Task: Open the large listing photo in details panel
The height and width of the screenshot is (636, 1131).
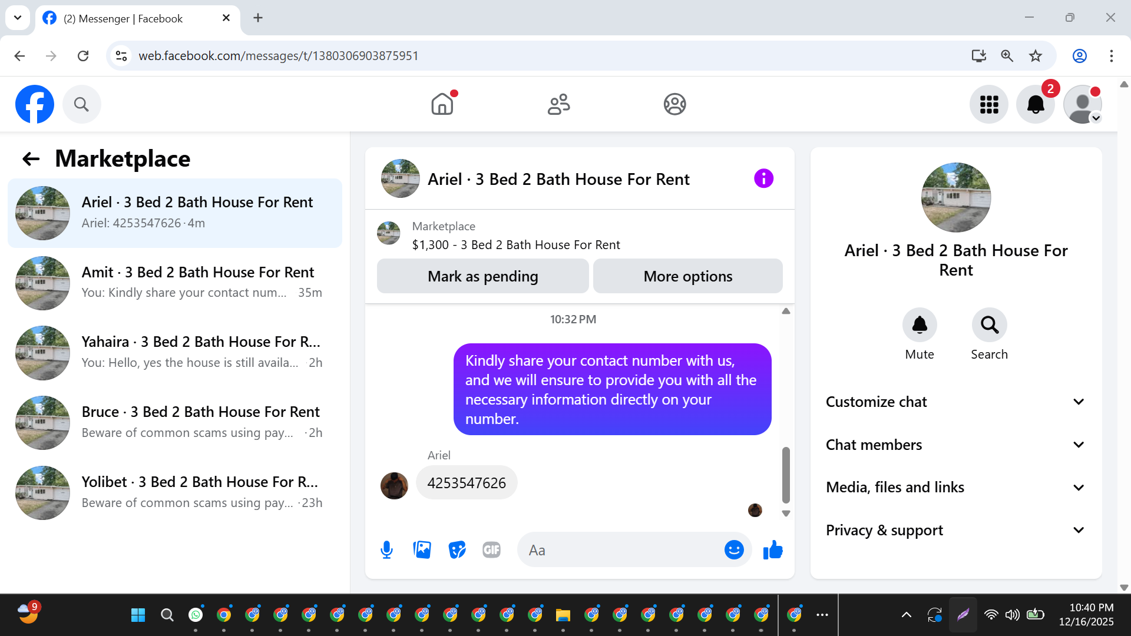Action: tap(956, 197)
